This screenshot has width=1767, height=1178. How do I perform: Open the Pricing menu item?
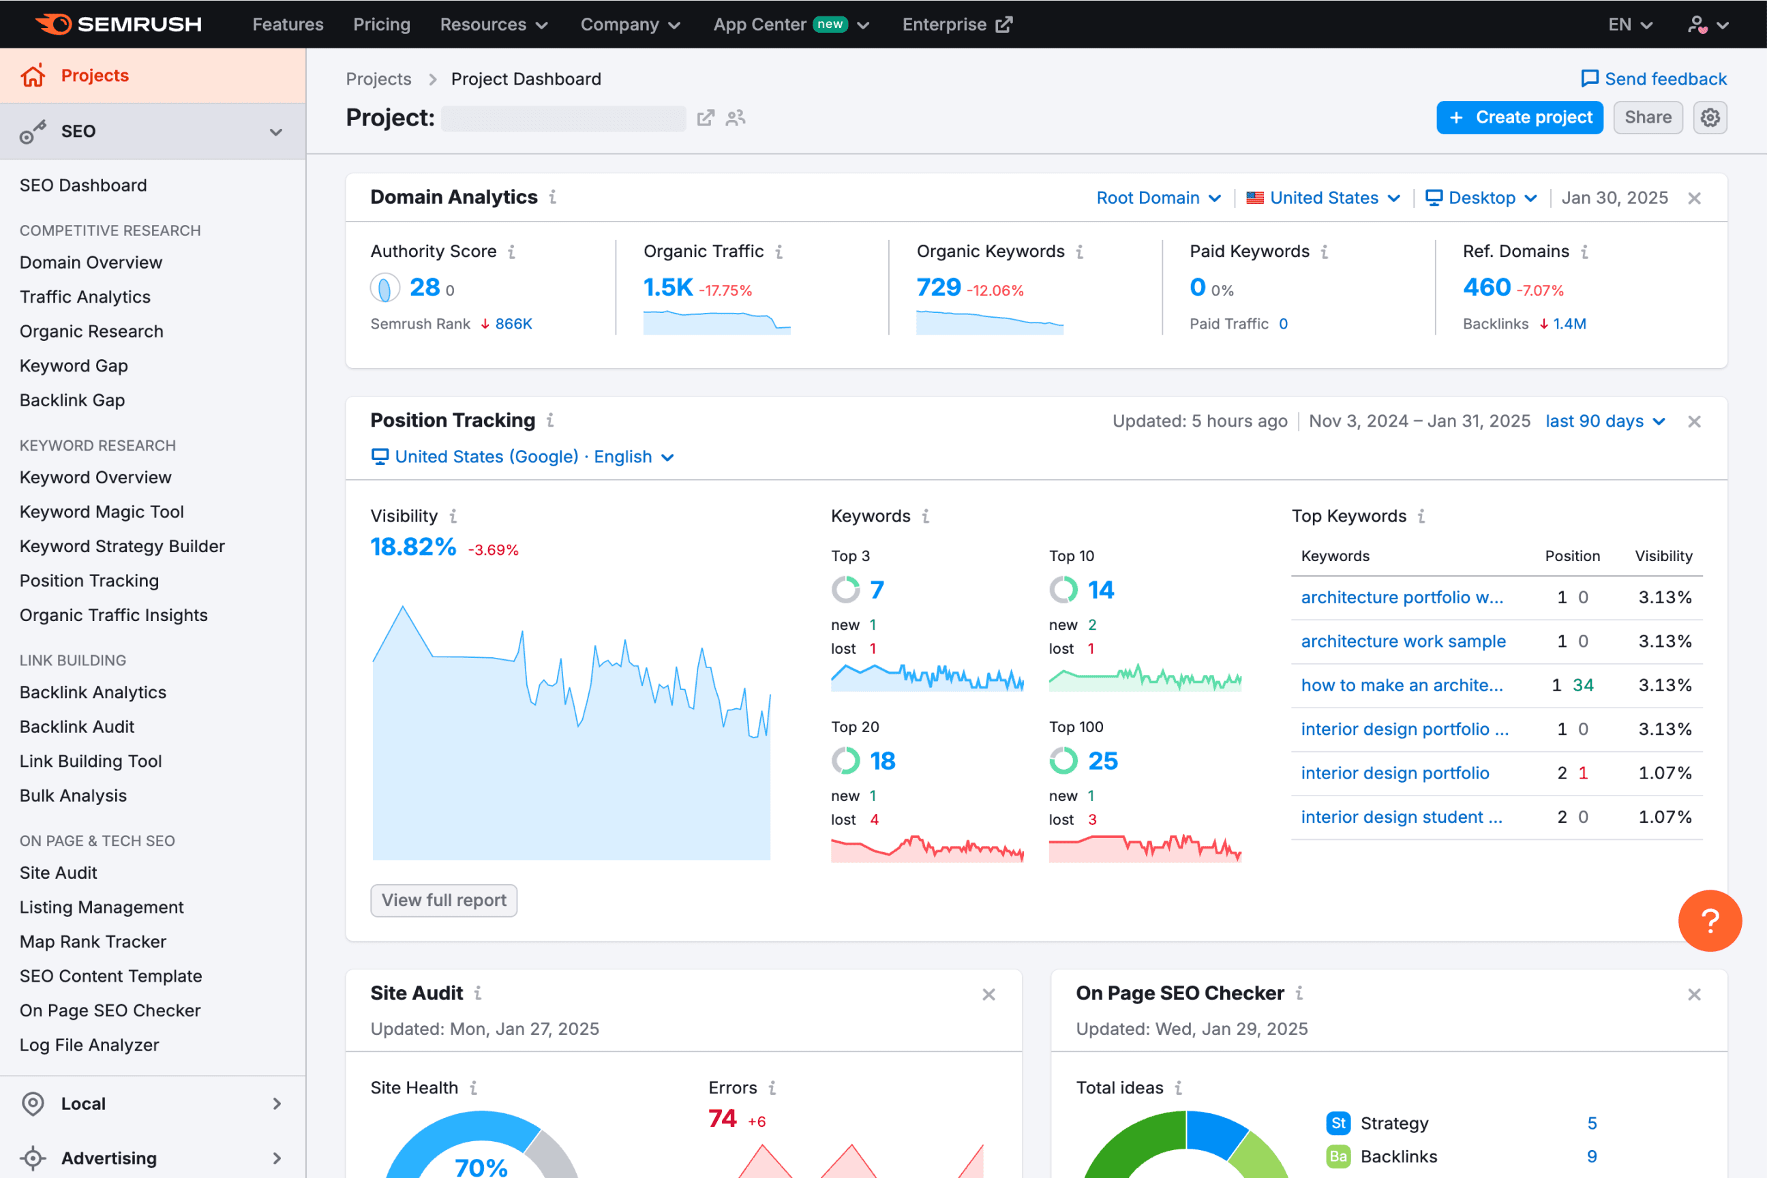pyautogui.click(x=382, y=24)
